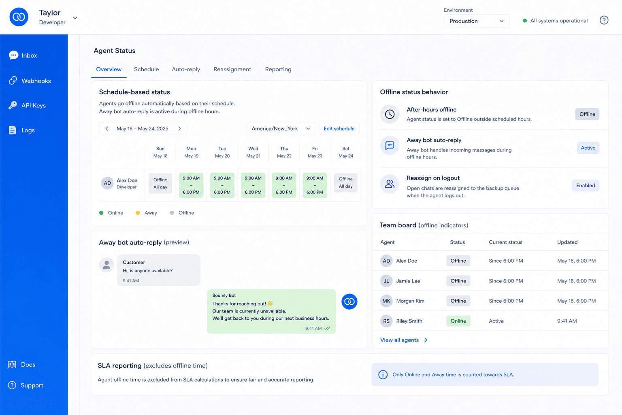This screenshot has height=415, width=622.
Task: Click the Webhooks link icon
Action: 13,81
